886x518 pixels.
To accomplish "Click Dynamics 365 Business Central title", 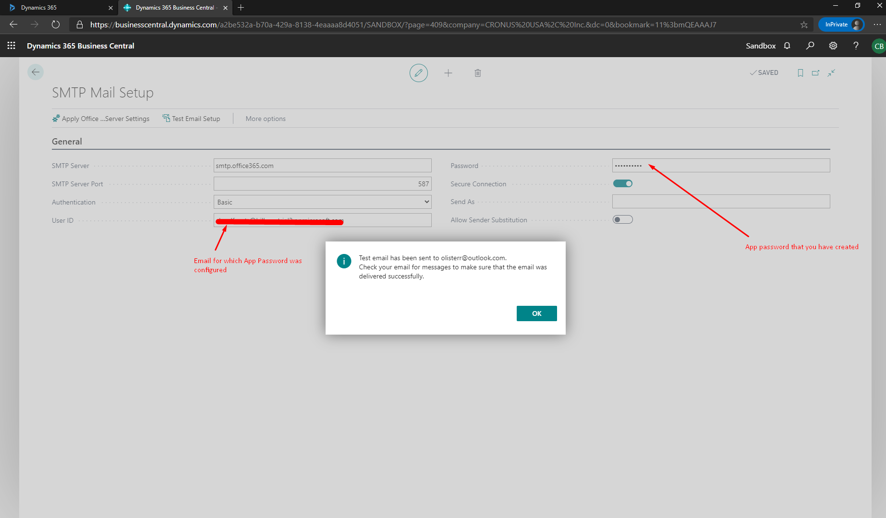I will [x=81, y=46].
